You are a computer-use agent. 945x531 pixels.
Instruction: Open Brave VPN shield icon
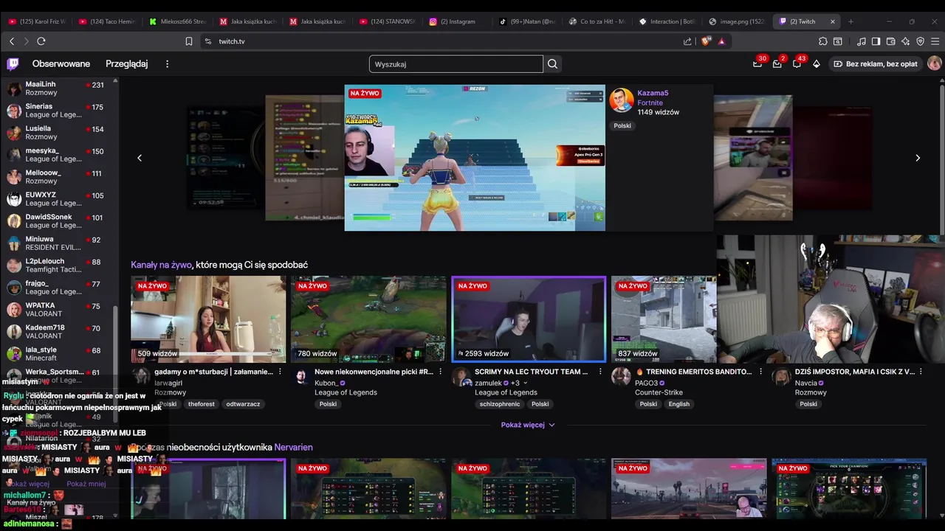(921, 41)
